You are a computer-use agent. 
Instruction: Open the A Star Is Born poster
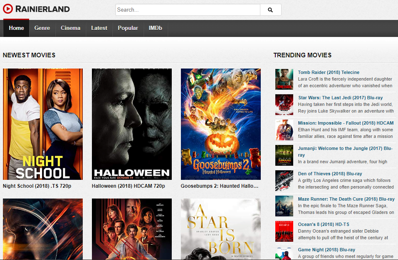(x=220, y=229)
